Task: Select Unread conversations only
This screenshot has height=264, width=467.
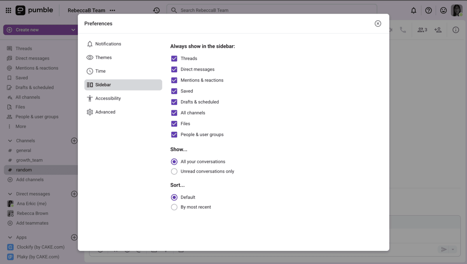Action: click(x=174, y=171)
